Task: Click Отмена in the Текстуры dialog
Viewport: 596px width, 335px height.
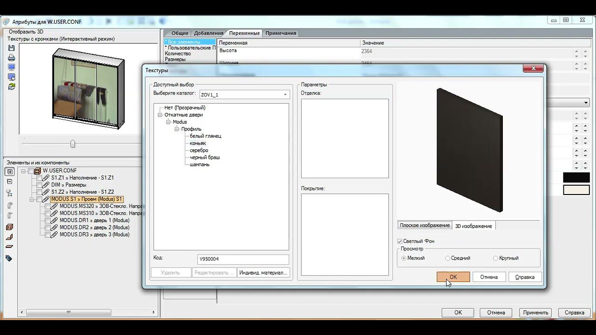Action: pos(489,277)
